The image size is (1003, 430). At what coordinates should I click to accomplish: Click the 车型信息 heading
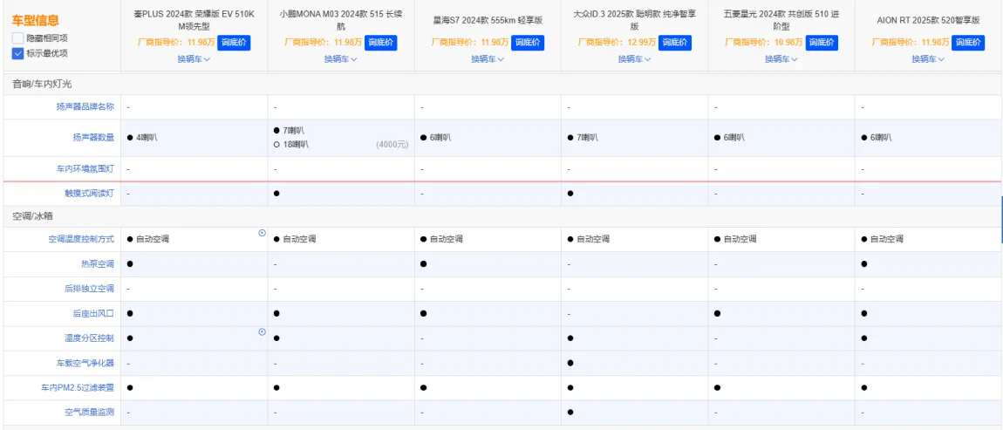click(x=35, y=20)
